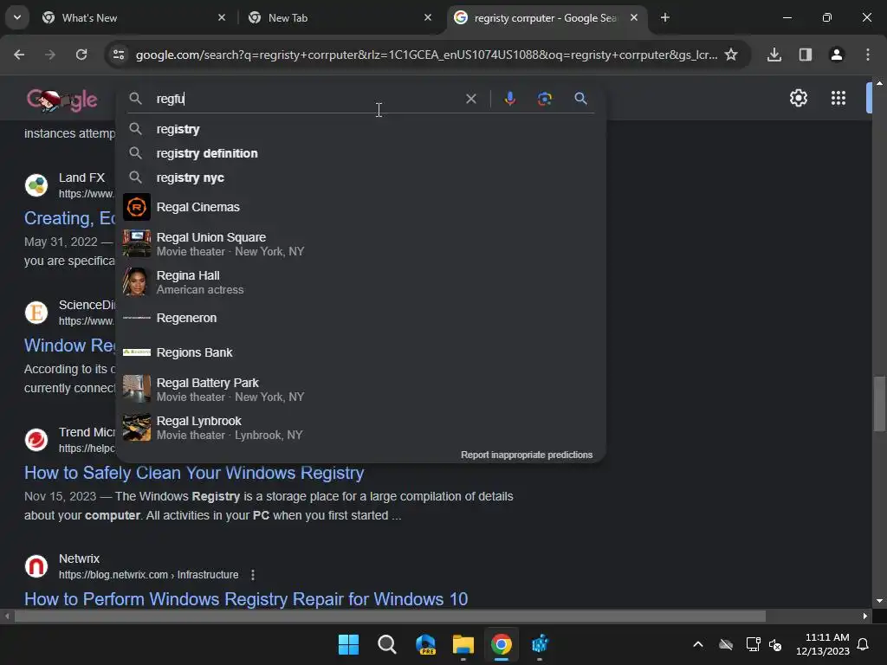Click Report inappropriate predictions link
Image resolution: width=887 pixels, height=665 pixels.
pos(526,455)
